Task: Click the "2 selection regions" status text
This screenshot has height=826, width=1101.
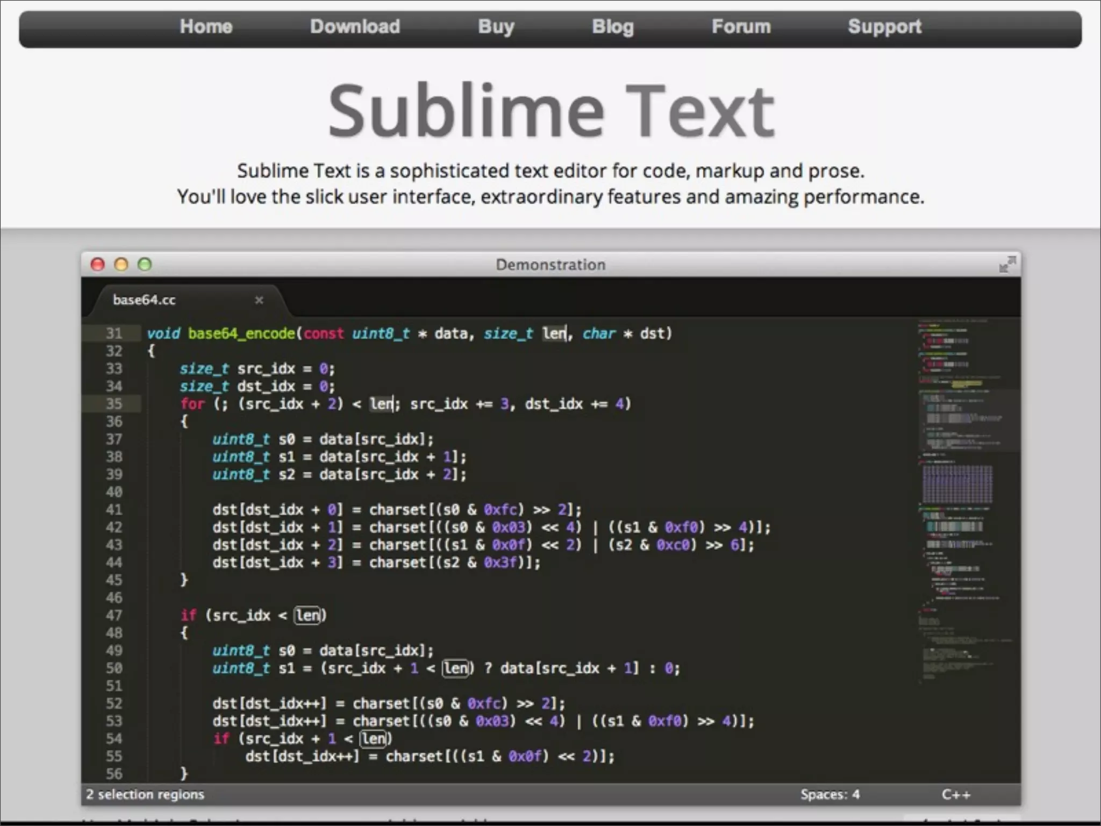Action: coord(145,794)
